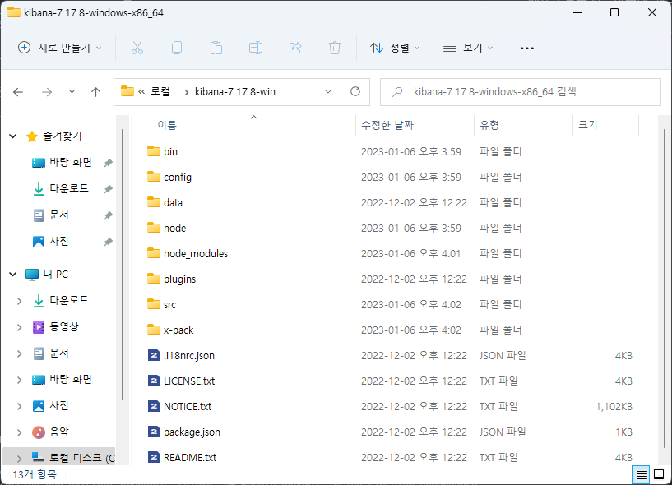Click the Share icon in toolbar
The height and width of the screenshot is (485, 672).
295,48
